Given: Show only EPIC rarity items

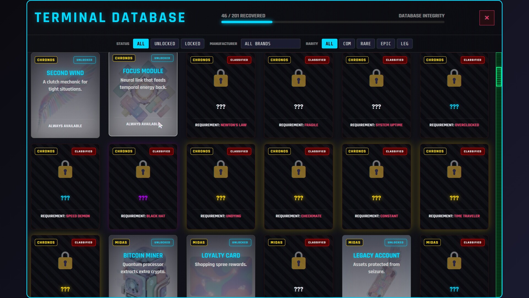Looking at the screenshot, I should 385,44.
